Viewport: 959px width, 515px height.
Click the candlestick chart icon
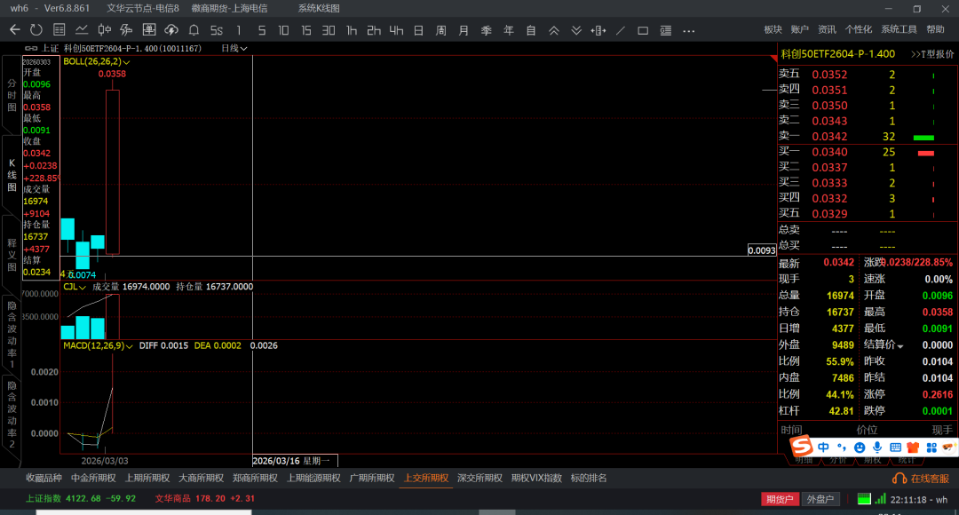point(104,30)
